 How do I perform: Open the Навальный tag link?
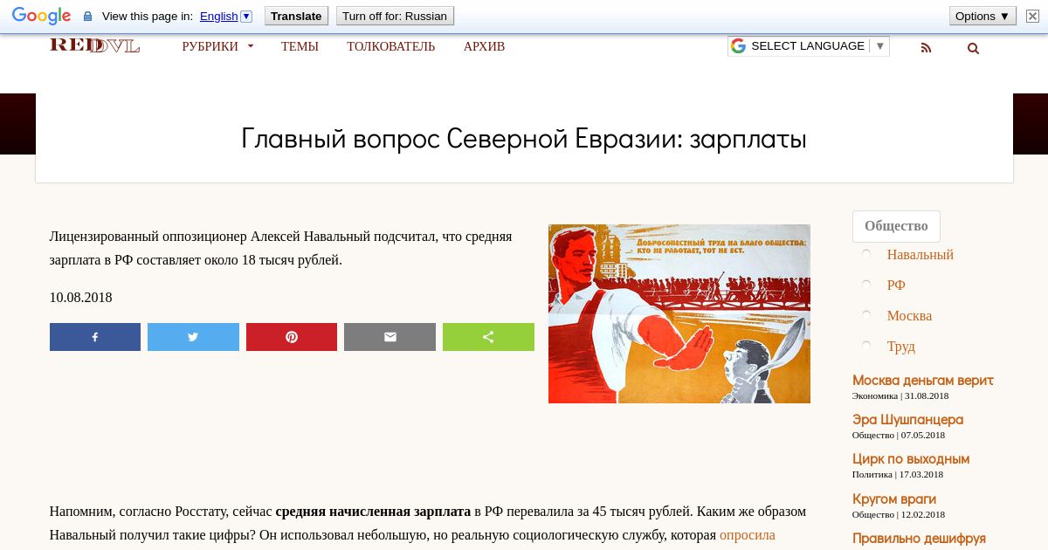coord(920,255)
